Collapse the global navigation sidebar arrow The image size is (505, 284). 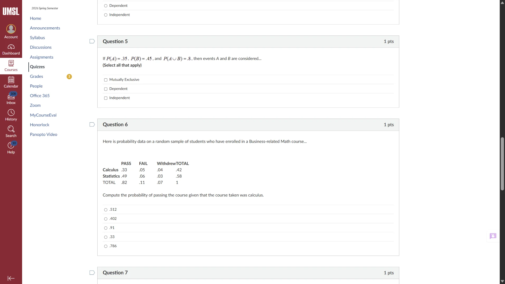11,278
